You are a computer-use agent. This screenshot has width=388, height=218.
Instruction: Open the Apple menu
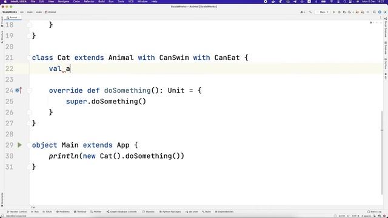tap(5, 1)
